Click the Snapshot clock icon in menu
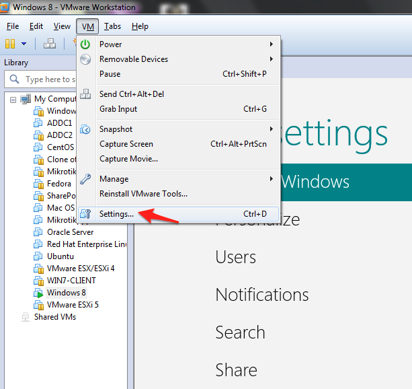Screen dimensions: 412x389 [85, 129]
